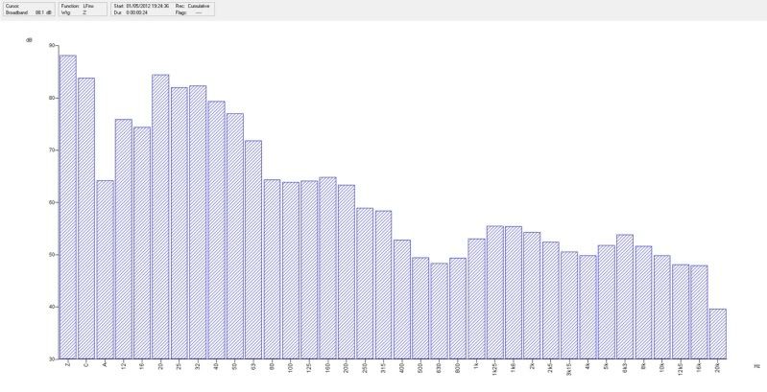Viewport: 767px width, 392px height.
Task: Click the 1k6 band bar
Action: point(514,292)
